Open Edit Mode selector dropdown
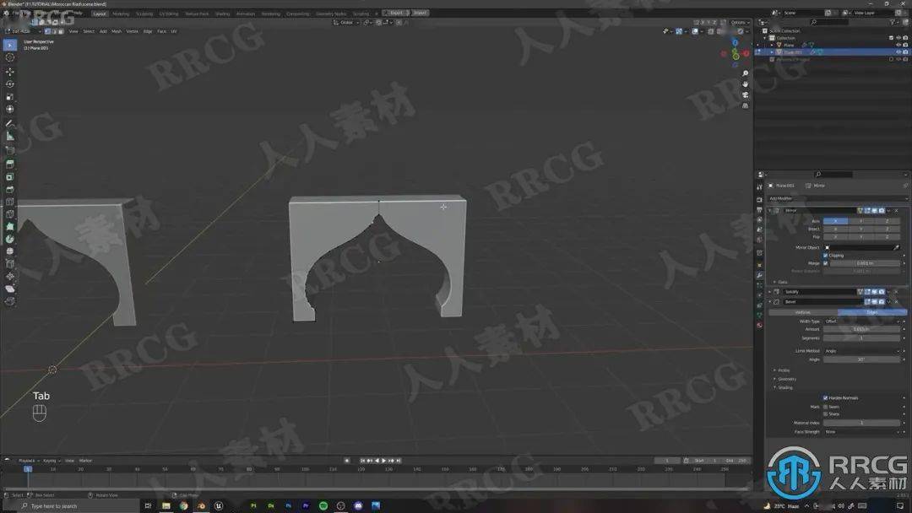912x513 pixels. tap(24, 31)
